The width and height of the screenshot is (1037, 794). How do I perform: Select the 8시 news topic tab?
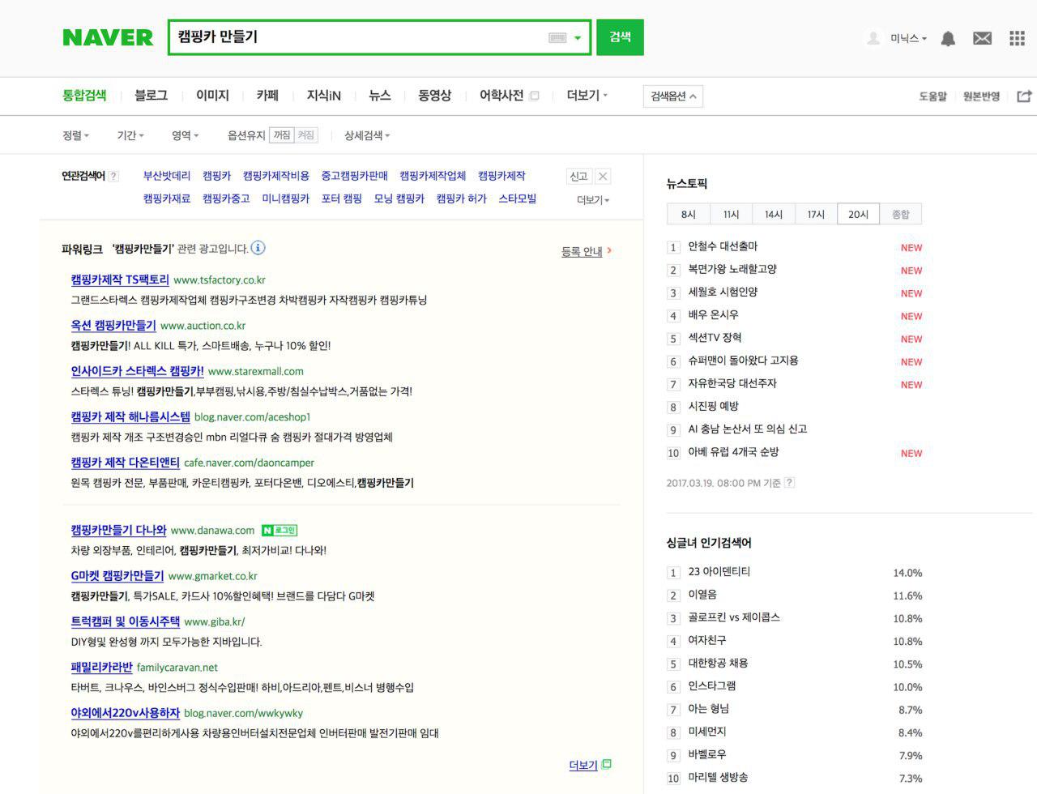(689, 214)
